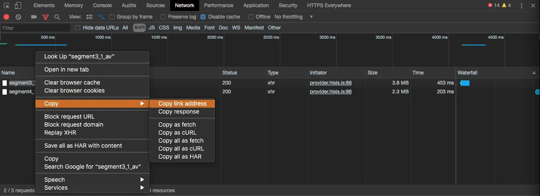540x196 pixels.
Task: Open the Console tab
Action: (x=102, y=5)
